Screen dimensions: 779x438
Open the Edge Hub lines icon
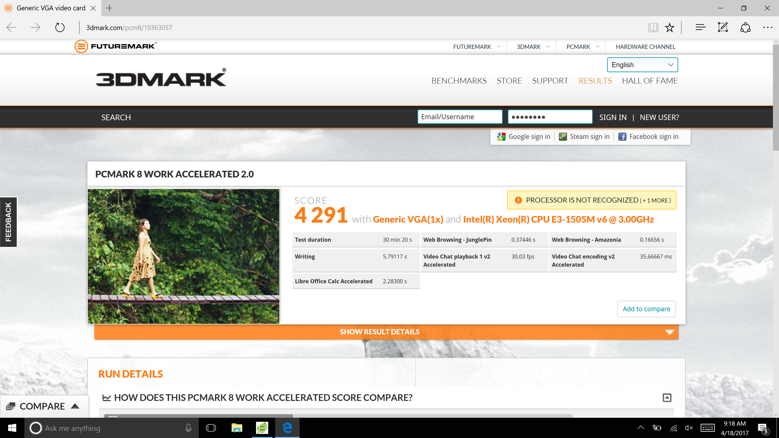tap(700, 28)
